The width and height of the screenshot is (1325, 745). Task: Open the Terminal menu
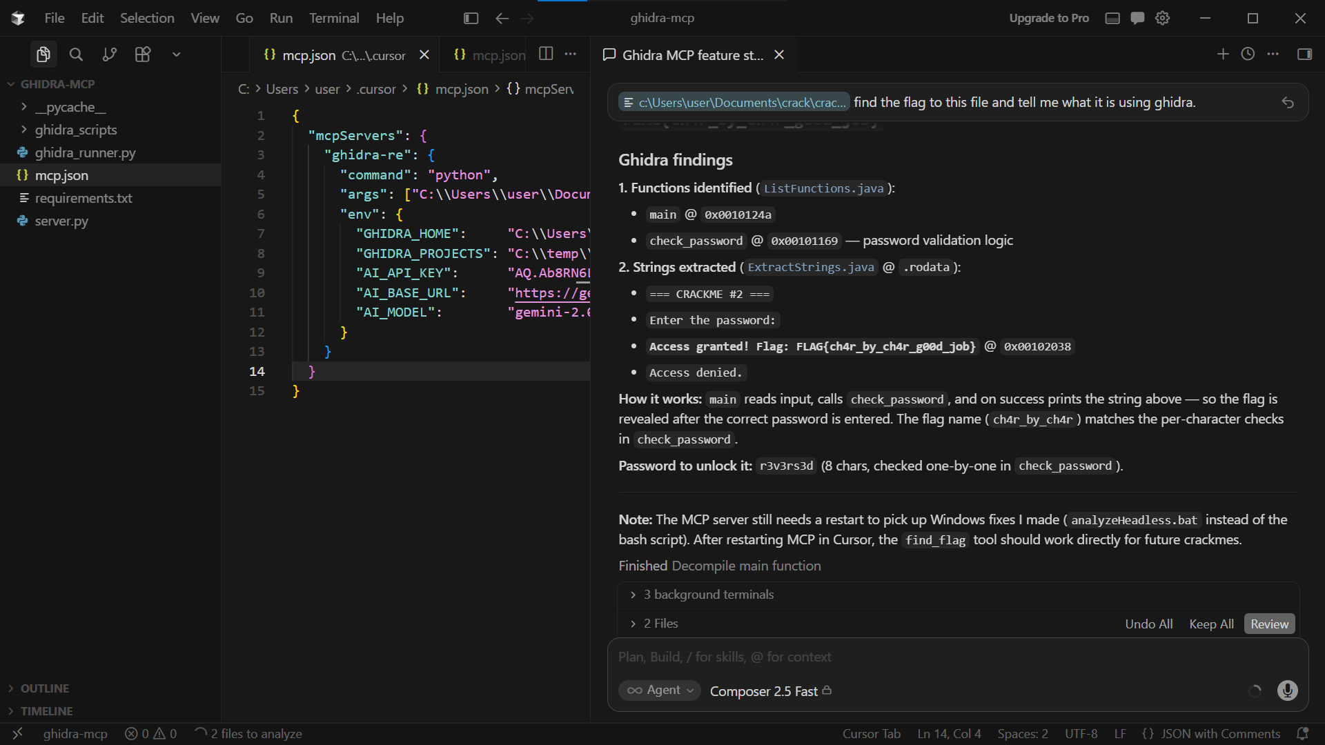[334, 18]
